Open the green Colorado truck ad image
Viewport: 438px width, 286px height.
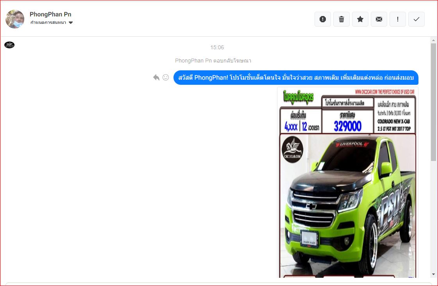point(348,182)
